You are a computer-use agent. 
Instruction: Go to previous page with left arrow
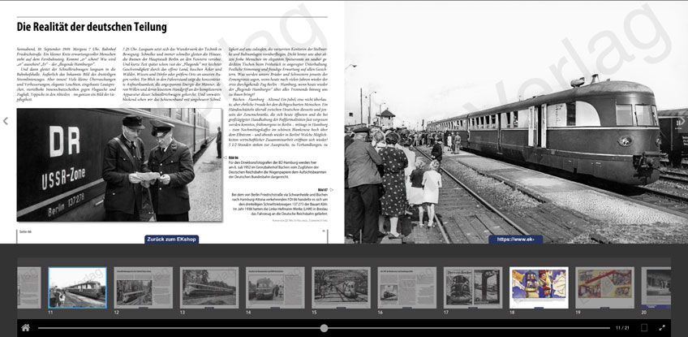(6, 121)
